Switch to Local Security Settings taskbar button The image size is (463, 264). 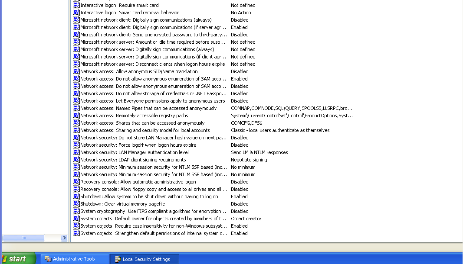tap(144, 259)
